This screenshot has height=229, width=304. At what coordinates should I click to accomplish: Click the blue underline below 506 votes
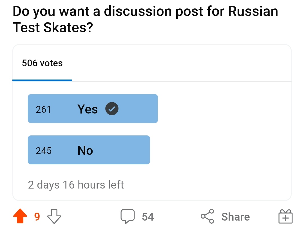click(x=42, y=80)
